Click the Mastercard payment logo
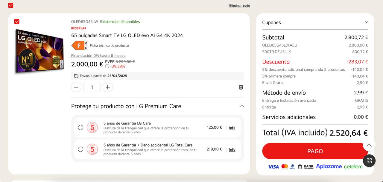 coord(285,166)
